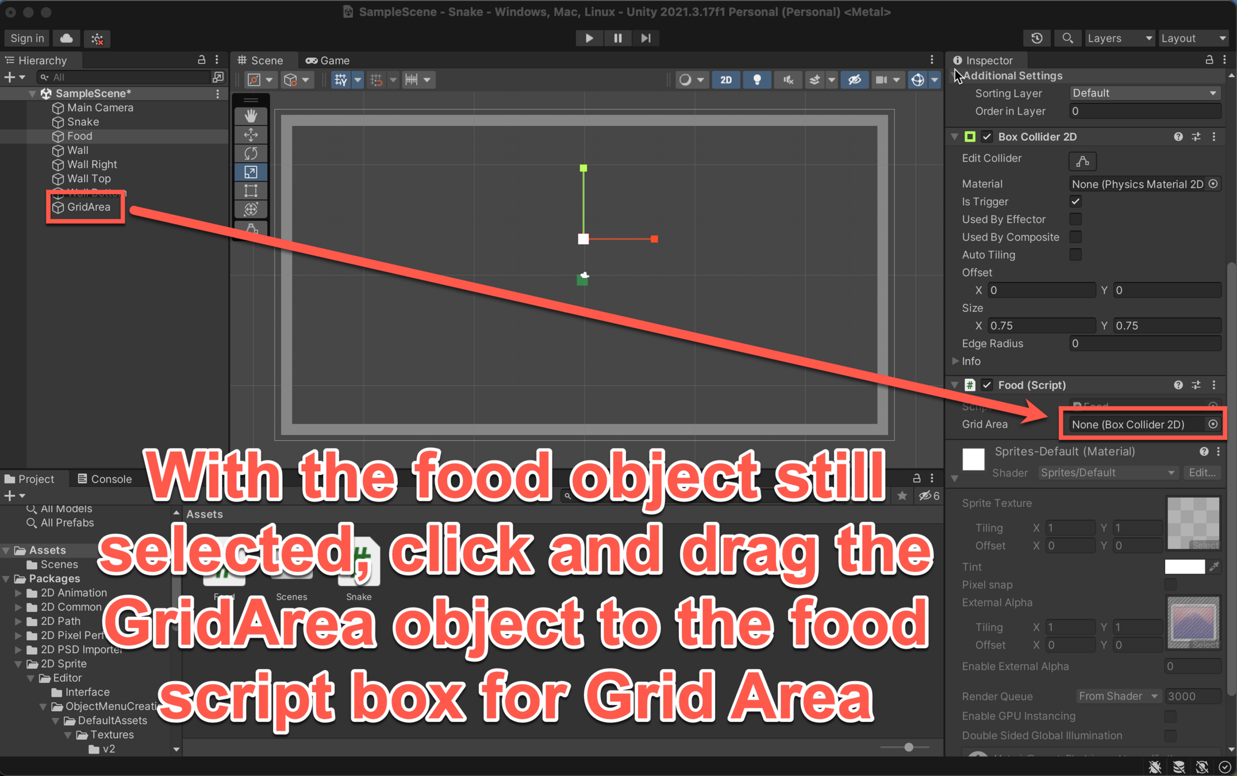Image resolution: width=1237 pixels, height=776 pixels.
Task: Disable the Food Script component checkbox
Action: coord(987,385)
